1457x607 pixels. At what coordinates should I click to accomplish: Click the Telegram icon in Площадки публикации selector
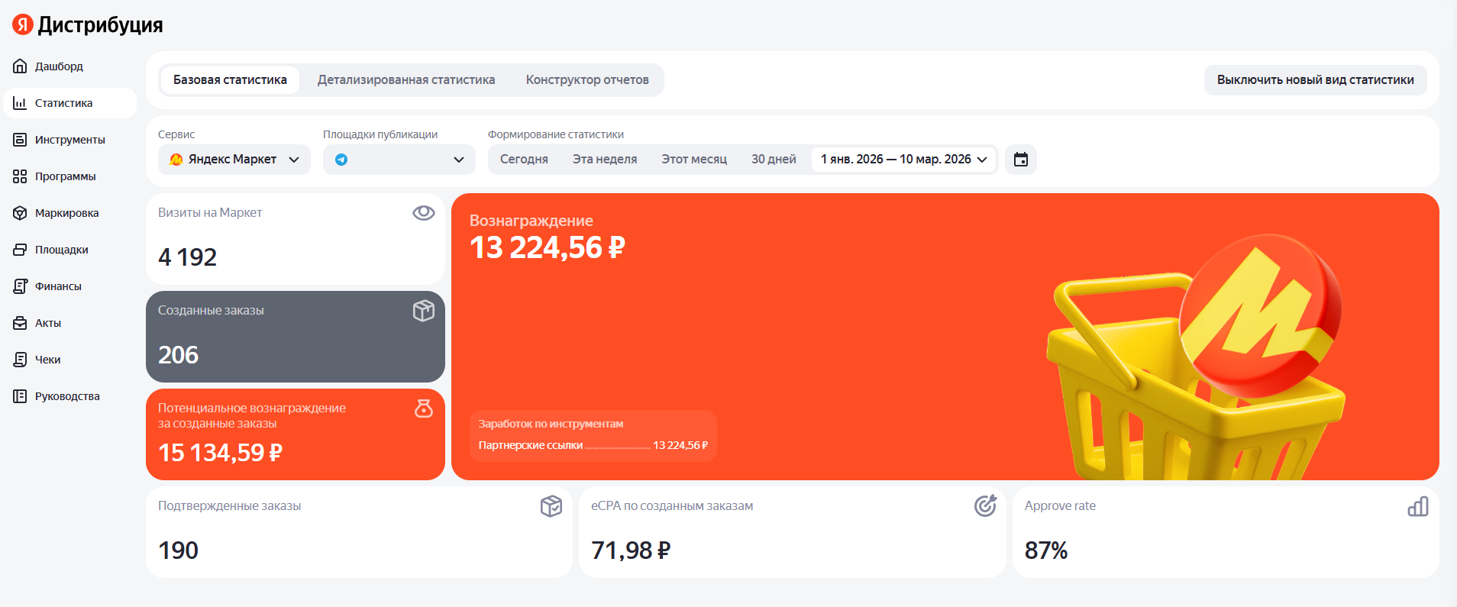pyautogui.click(x=341, y=160)
